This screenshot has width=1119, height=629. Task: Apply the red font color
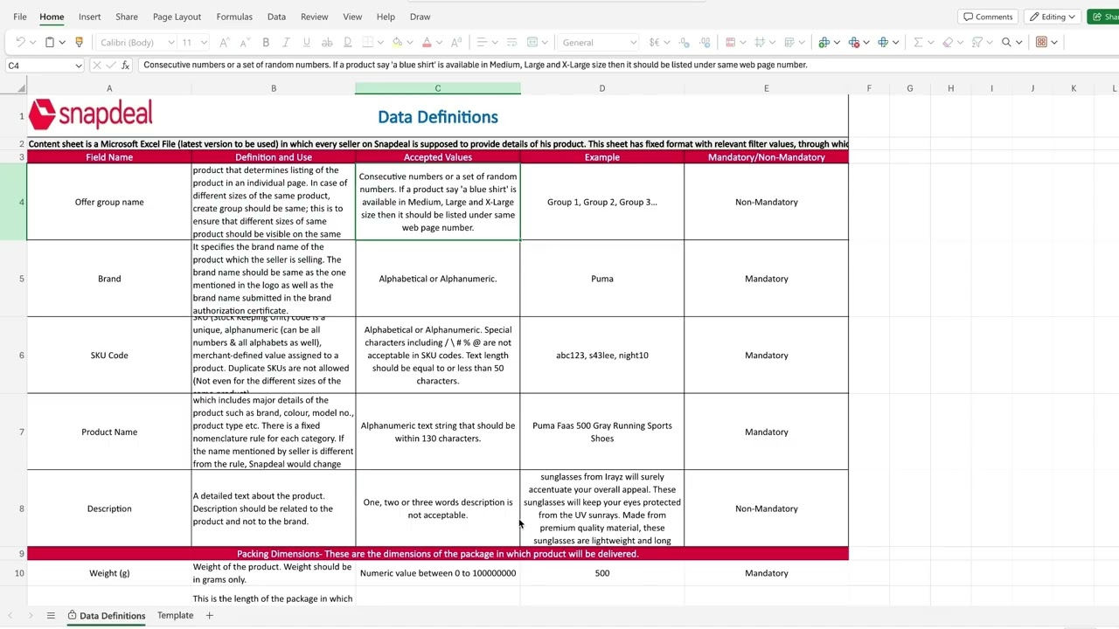tap(427, 42)
